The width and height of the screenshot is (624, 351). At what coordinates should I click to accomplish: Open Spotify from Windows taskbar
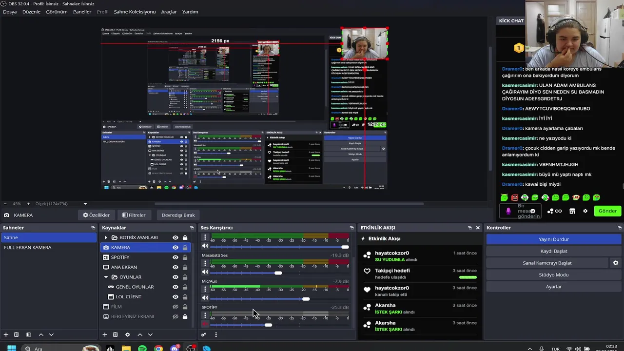coord(142,349)
